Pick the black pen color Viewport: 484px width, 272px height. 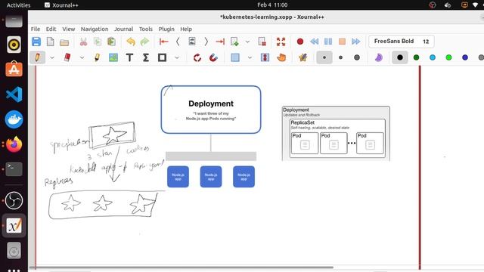[x=400, y=57]
